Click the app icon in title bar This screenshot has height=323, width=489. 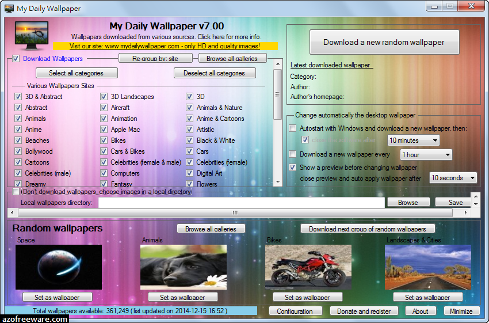click(9, 9)
